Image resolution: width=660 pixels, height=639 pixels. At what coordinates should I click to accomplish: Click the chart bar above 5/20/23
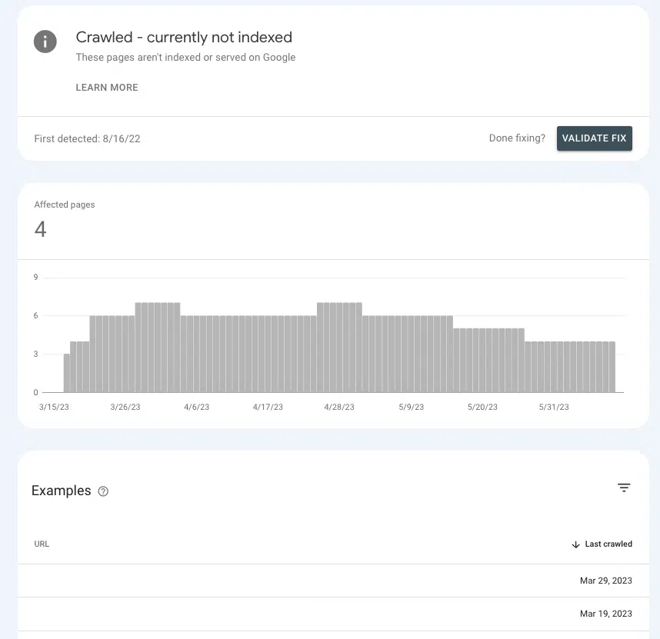click(x=482, y=360)
